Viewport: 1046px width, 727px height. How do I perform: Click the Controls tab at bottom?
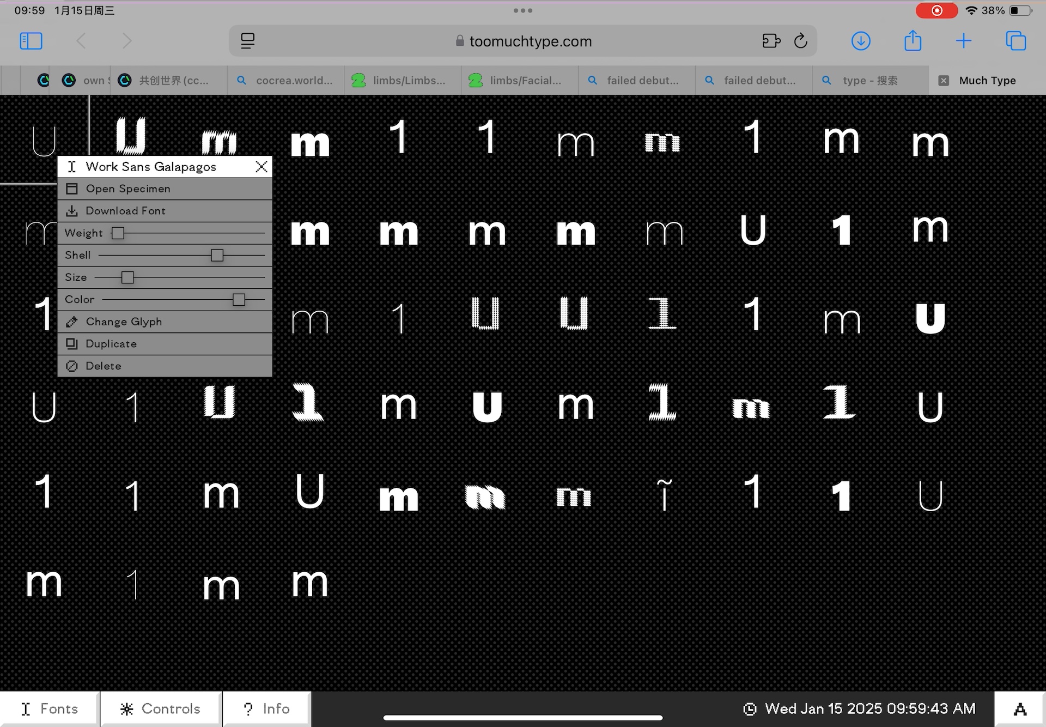pos(161,708)
